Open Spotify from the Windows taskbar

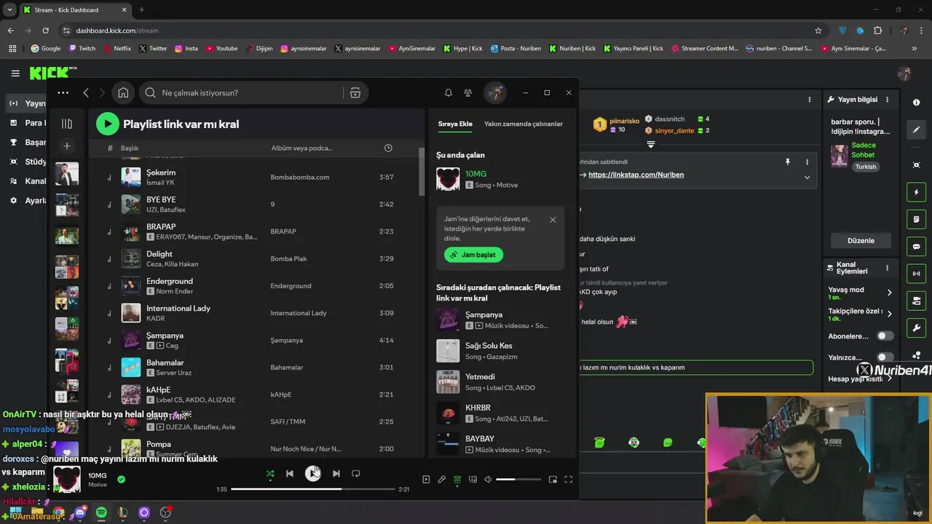click(x=101, y=512)
